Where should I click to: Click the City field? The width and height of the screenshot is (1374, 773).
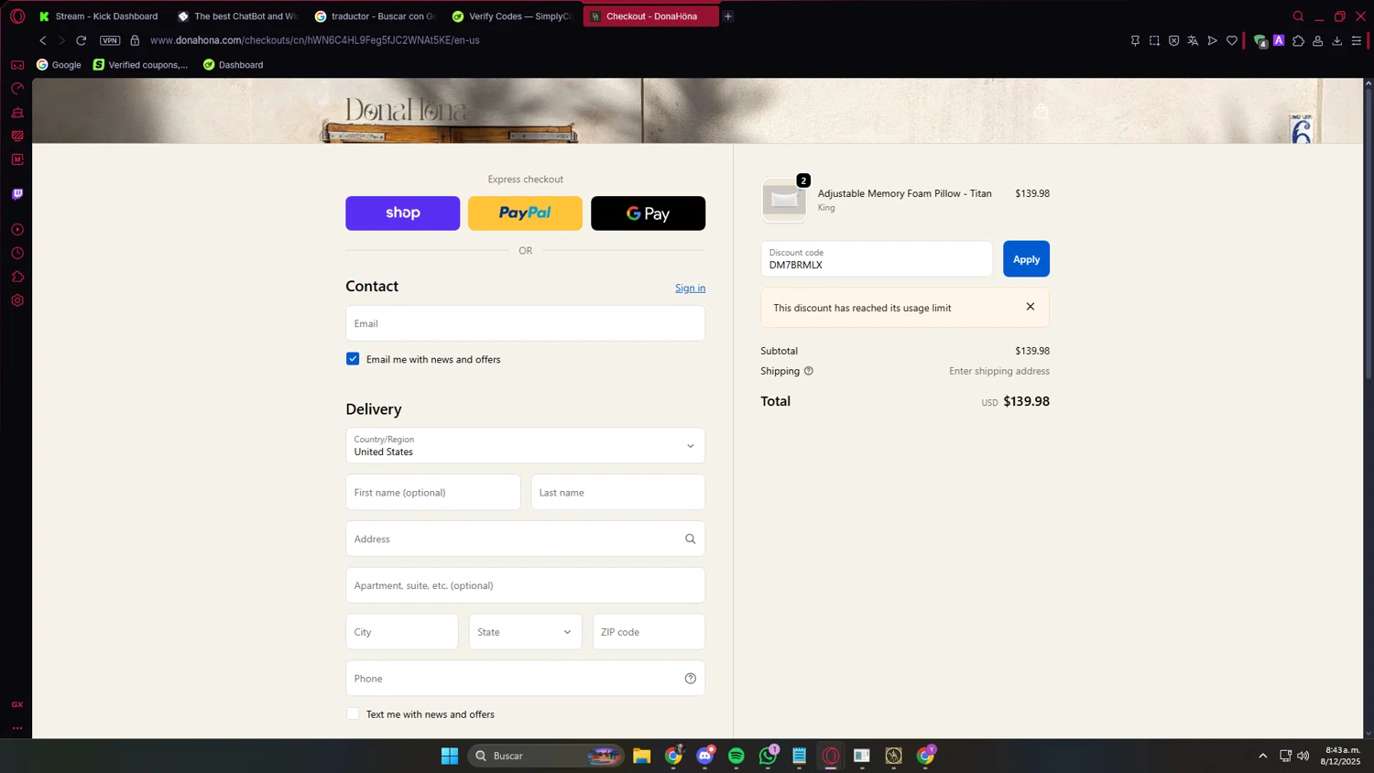click(x=402, y=632)
